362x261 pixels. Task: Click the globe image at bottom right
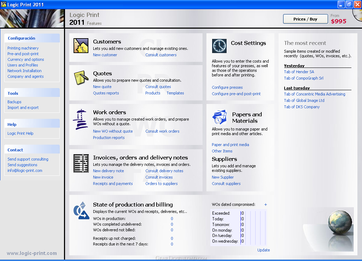(x=340, y=222)
